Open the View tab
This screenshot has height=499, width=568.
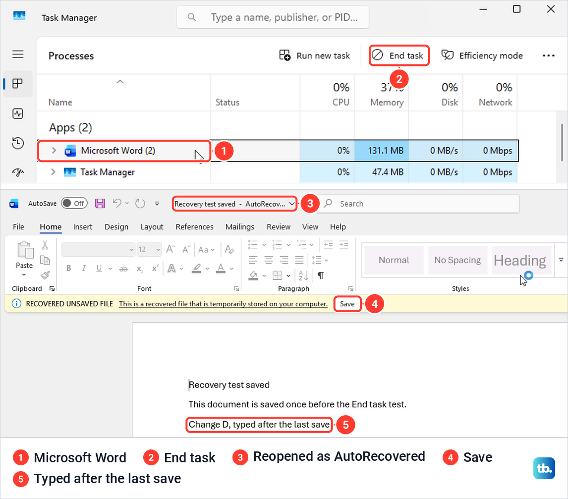310,226
